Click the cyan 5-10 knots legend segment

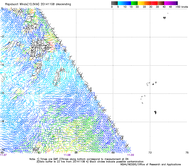coord(121,3)
